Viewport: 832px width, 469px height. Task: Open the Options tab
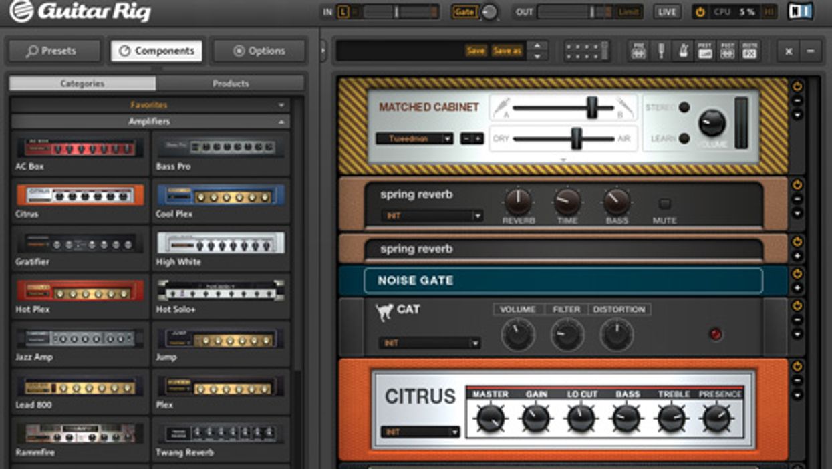(x=259, y=51)
